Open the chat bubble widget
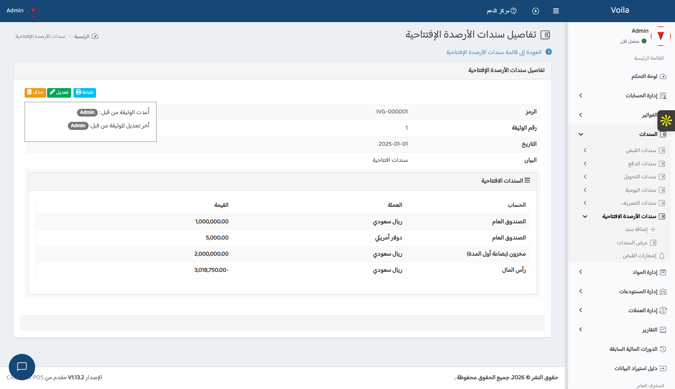 [22, 367]
